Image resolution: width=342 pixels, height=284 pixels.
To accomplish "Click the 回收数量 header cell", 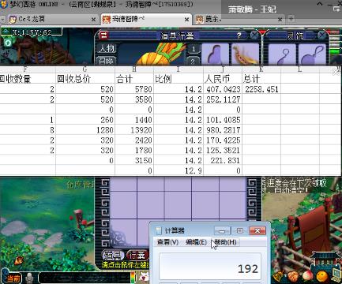I will tap(28, 79).
